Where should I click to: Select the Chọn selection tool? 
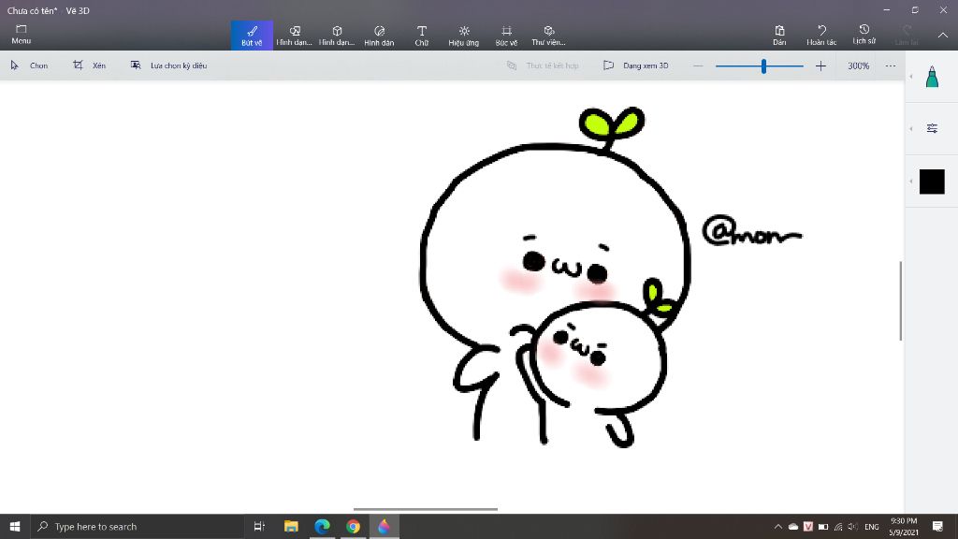pos(29,66)
